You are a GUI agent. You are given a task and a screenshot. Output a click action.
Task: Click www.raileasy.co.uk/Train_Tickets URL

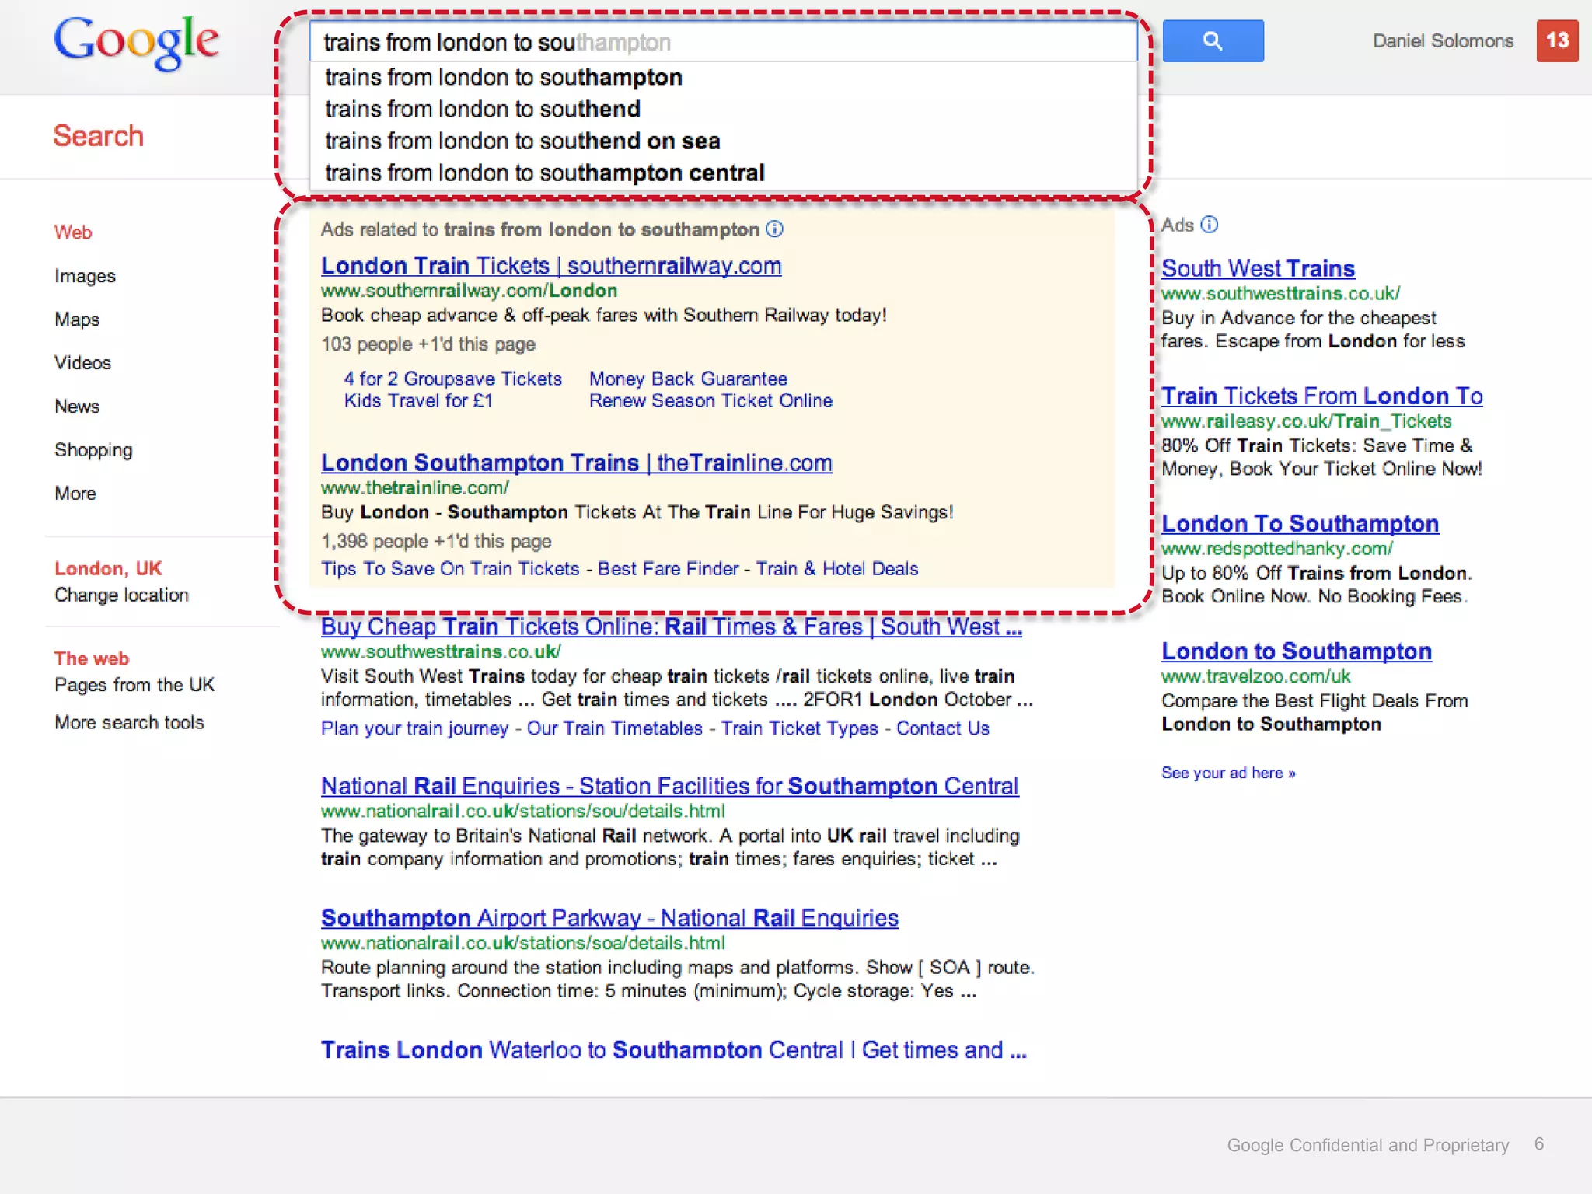tap(1307, 421)
